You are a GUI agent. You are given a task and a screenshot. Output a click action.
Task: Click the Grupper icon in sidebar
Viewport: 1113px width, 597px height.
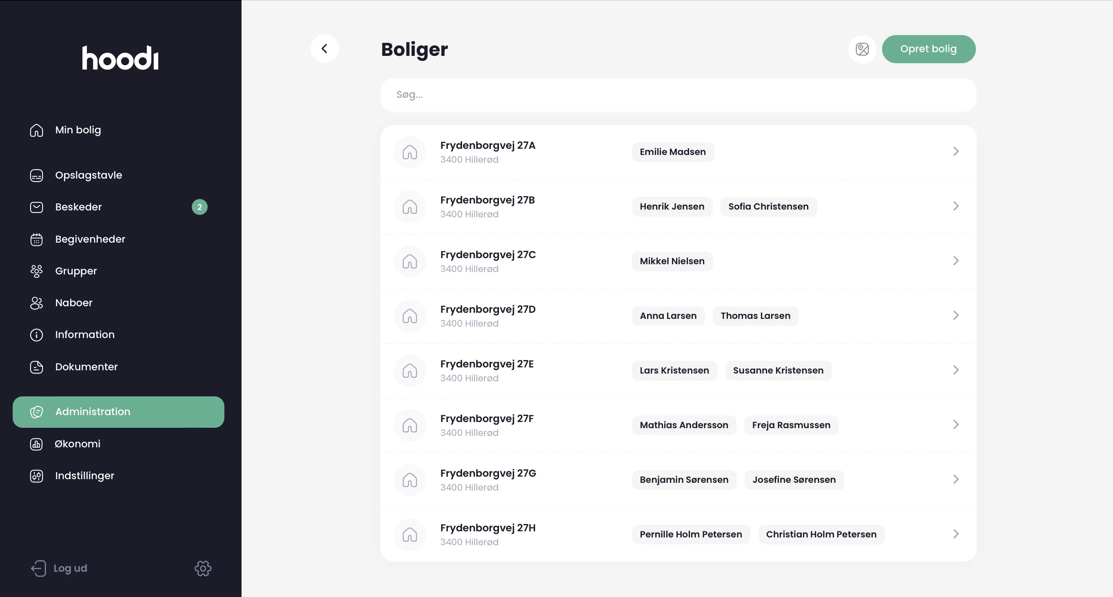coord(36,271)
